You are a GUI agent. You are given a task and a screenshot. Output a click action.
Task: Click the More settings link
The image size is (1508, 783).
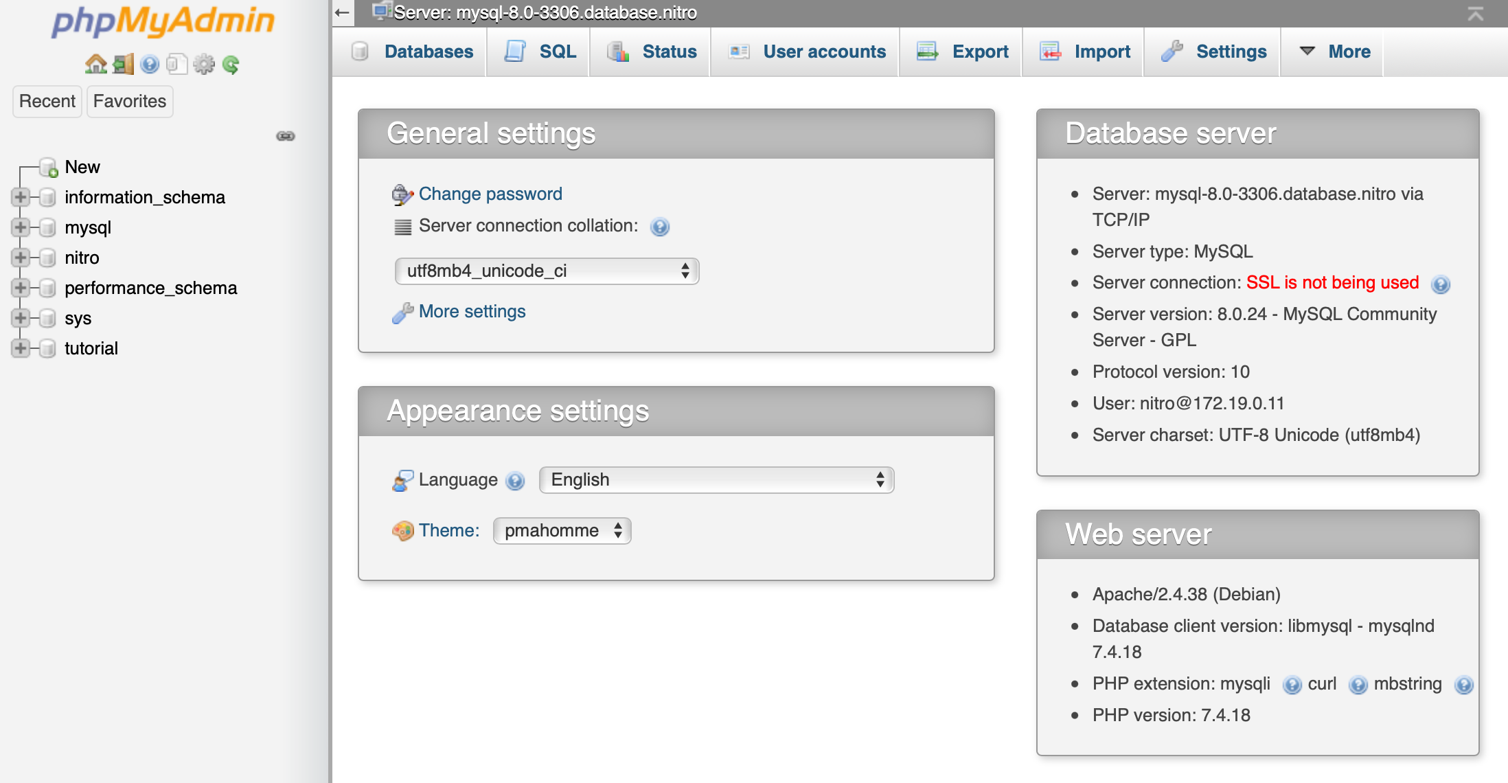tap(472, 311)
